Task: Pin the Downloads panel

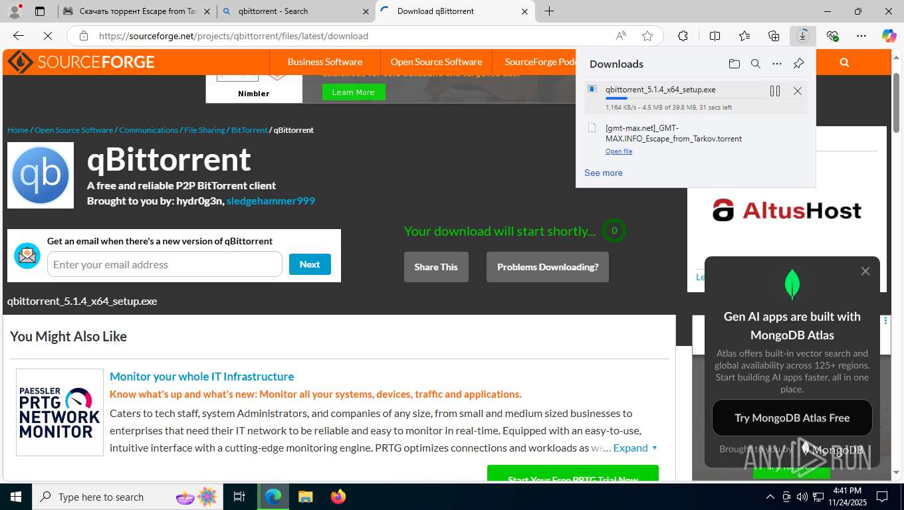Action: pyautogui.click(x=799, y=64)
